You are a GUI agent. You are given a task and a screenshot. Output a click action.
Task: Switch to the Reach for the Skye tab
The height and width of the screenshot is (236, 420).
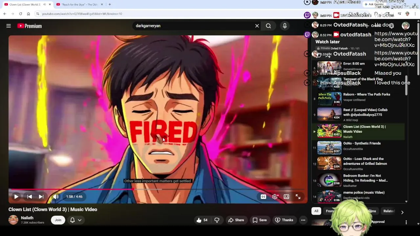[x=79, y=4]
